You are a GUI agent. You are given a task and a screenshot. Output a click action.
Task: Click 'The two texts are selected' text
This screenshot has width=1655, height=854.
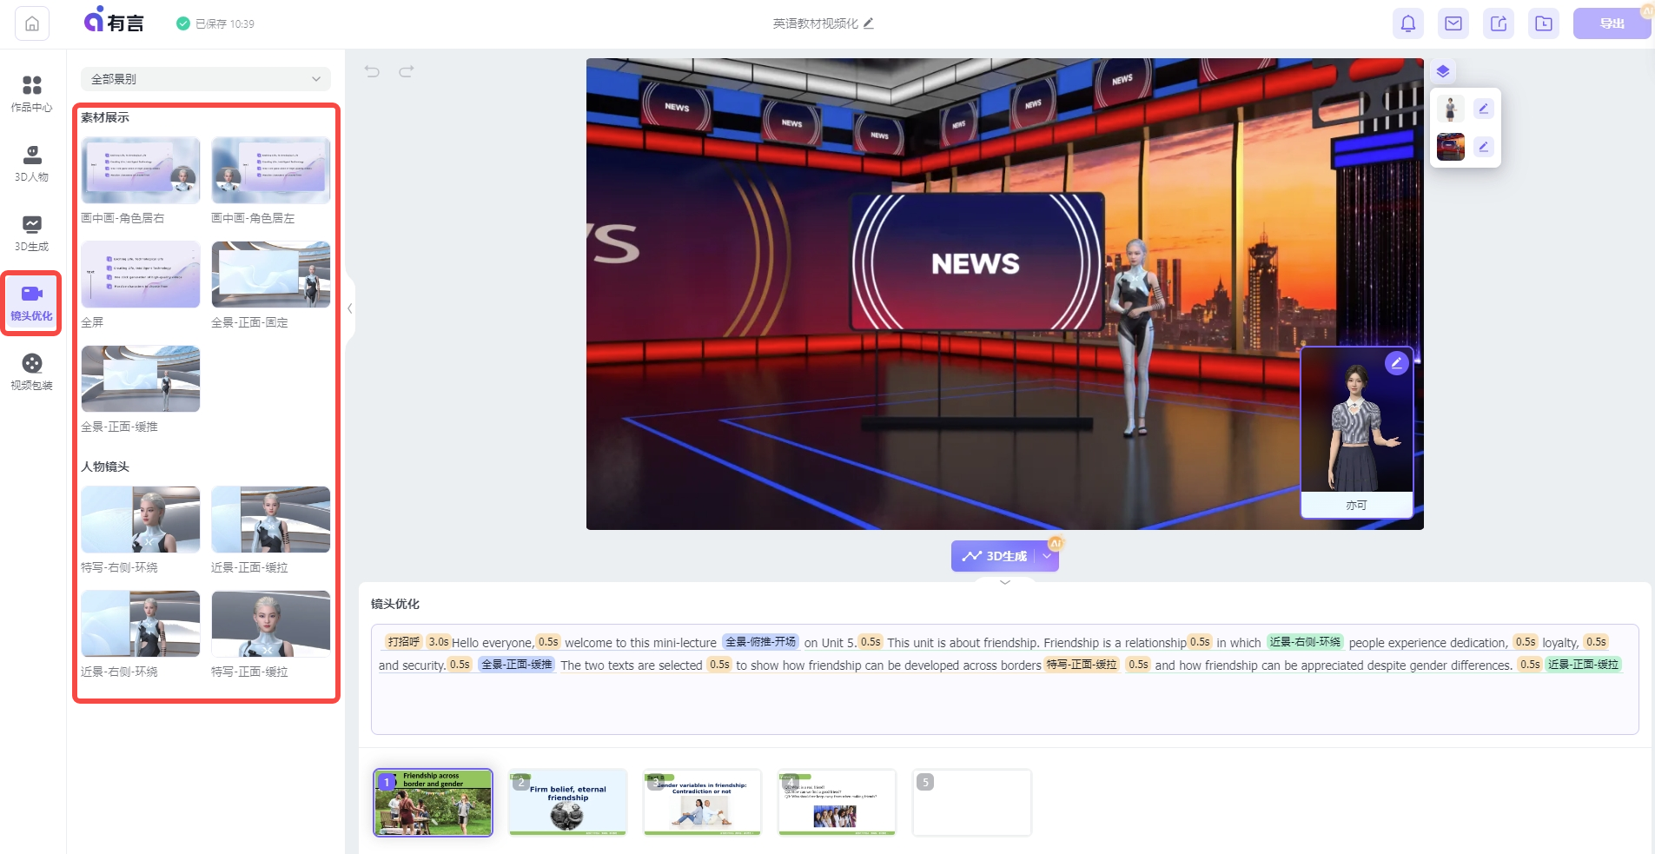tap(632, 665)
